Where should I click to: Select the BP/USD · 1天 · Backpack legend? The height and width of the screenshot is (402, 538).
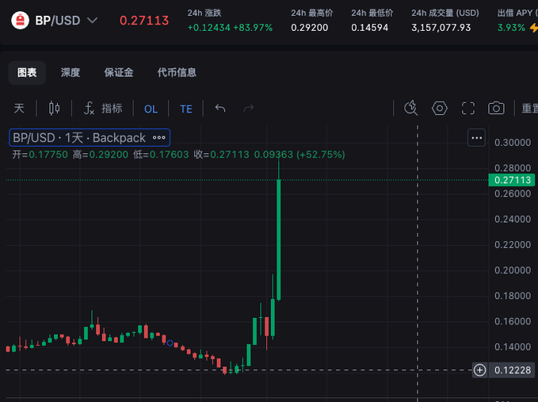[79, 138]
